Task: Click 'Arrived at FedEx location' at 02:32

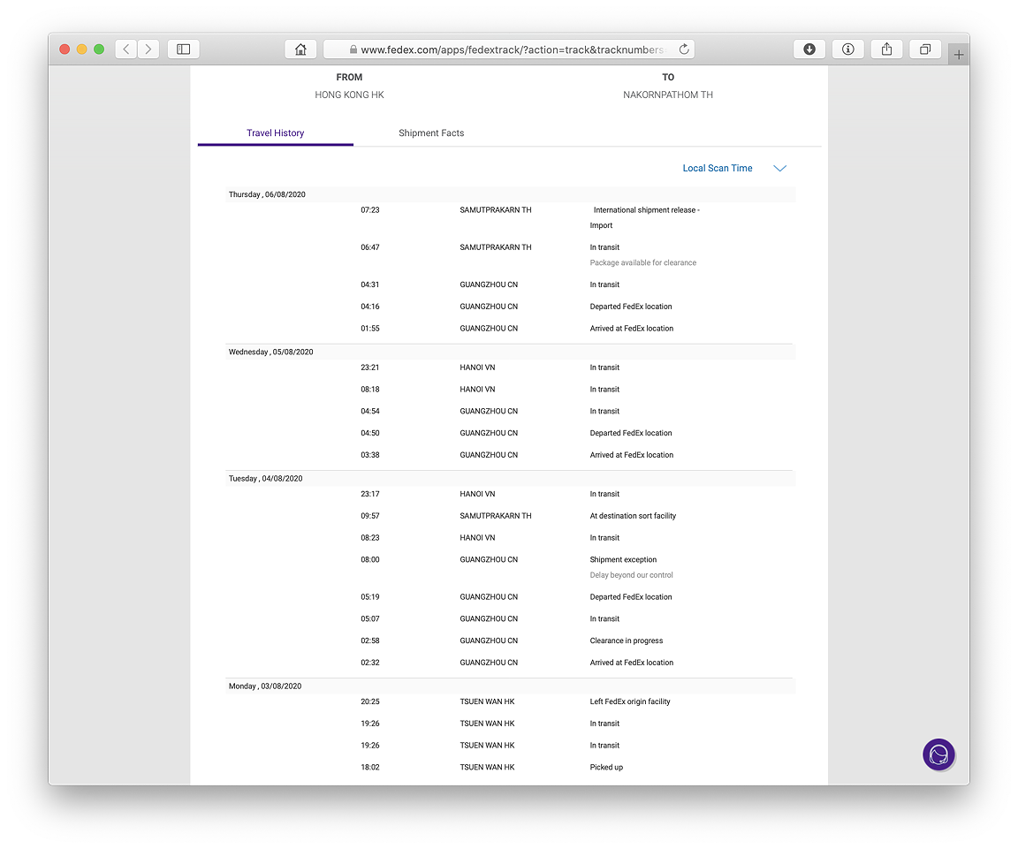Action: pyautogui.click(x=632, y=663)
